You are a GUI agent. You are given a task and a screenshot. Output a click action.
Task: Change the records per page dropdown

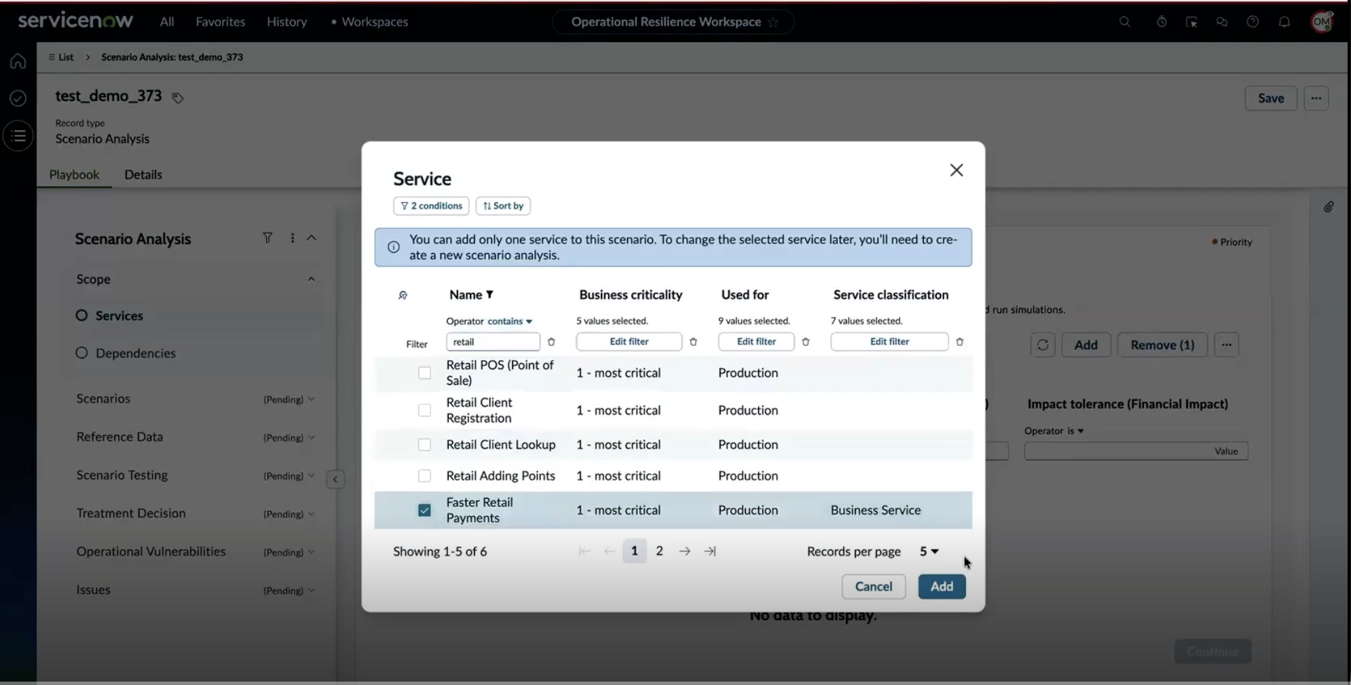pos(929,551)
